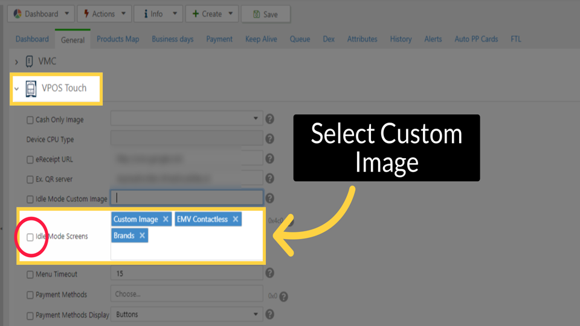Open the Info dropdown menu
Image resolution: width=580 pixels, height=326 pixels.
click(x=158, y=14)
